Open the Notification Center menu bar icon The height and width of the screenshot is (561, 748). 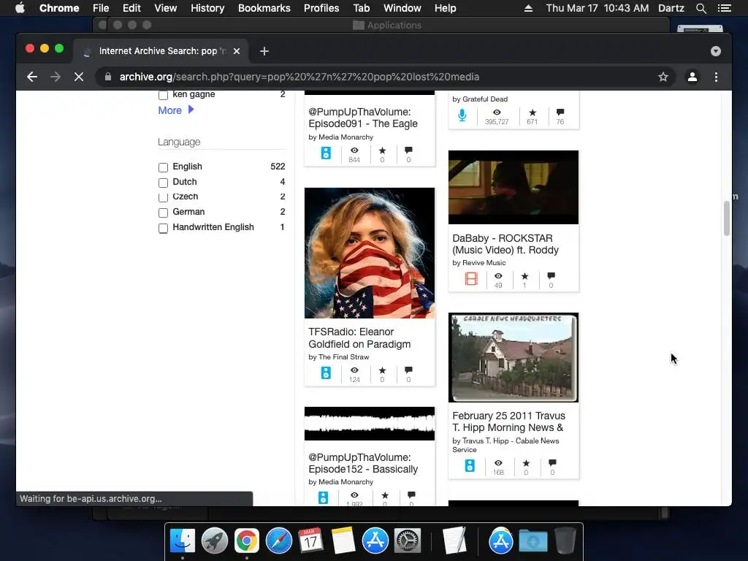coord(724,8)
